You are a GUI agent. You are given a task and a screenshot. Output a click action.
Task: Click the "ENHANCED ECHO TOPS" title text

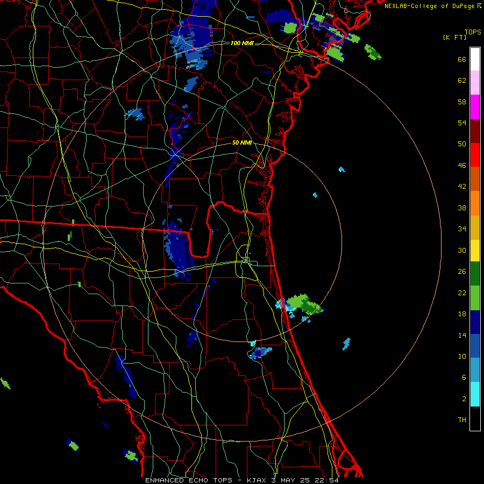coord(189,480)
